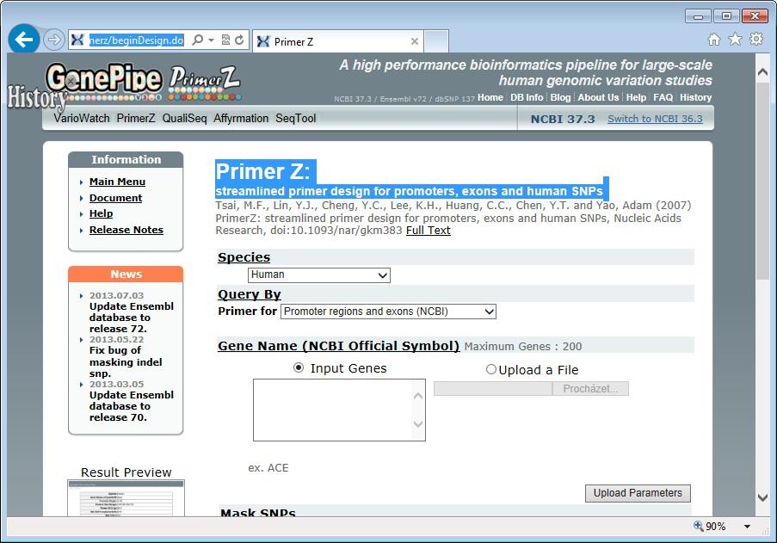Click the site favicon in address bar

[77, 40]
